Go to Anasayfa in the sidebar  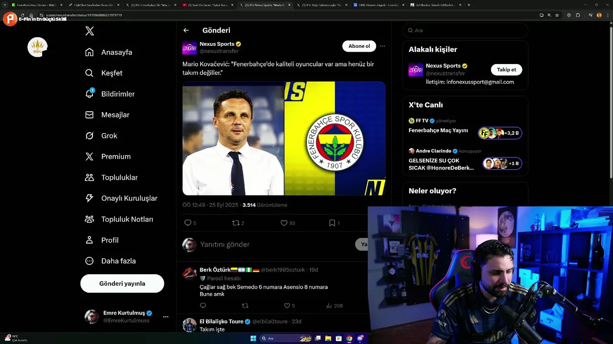pos(109,52)
